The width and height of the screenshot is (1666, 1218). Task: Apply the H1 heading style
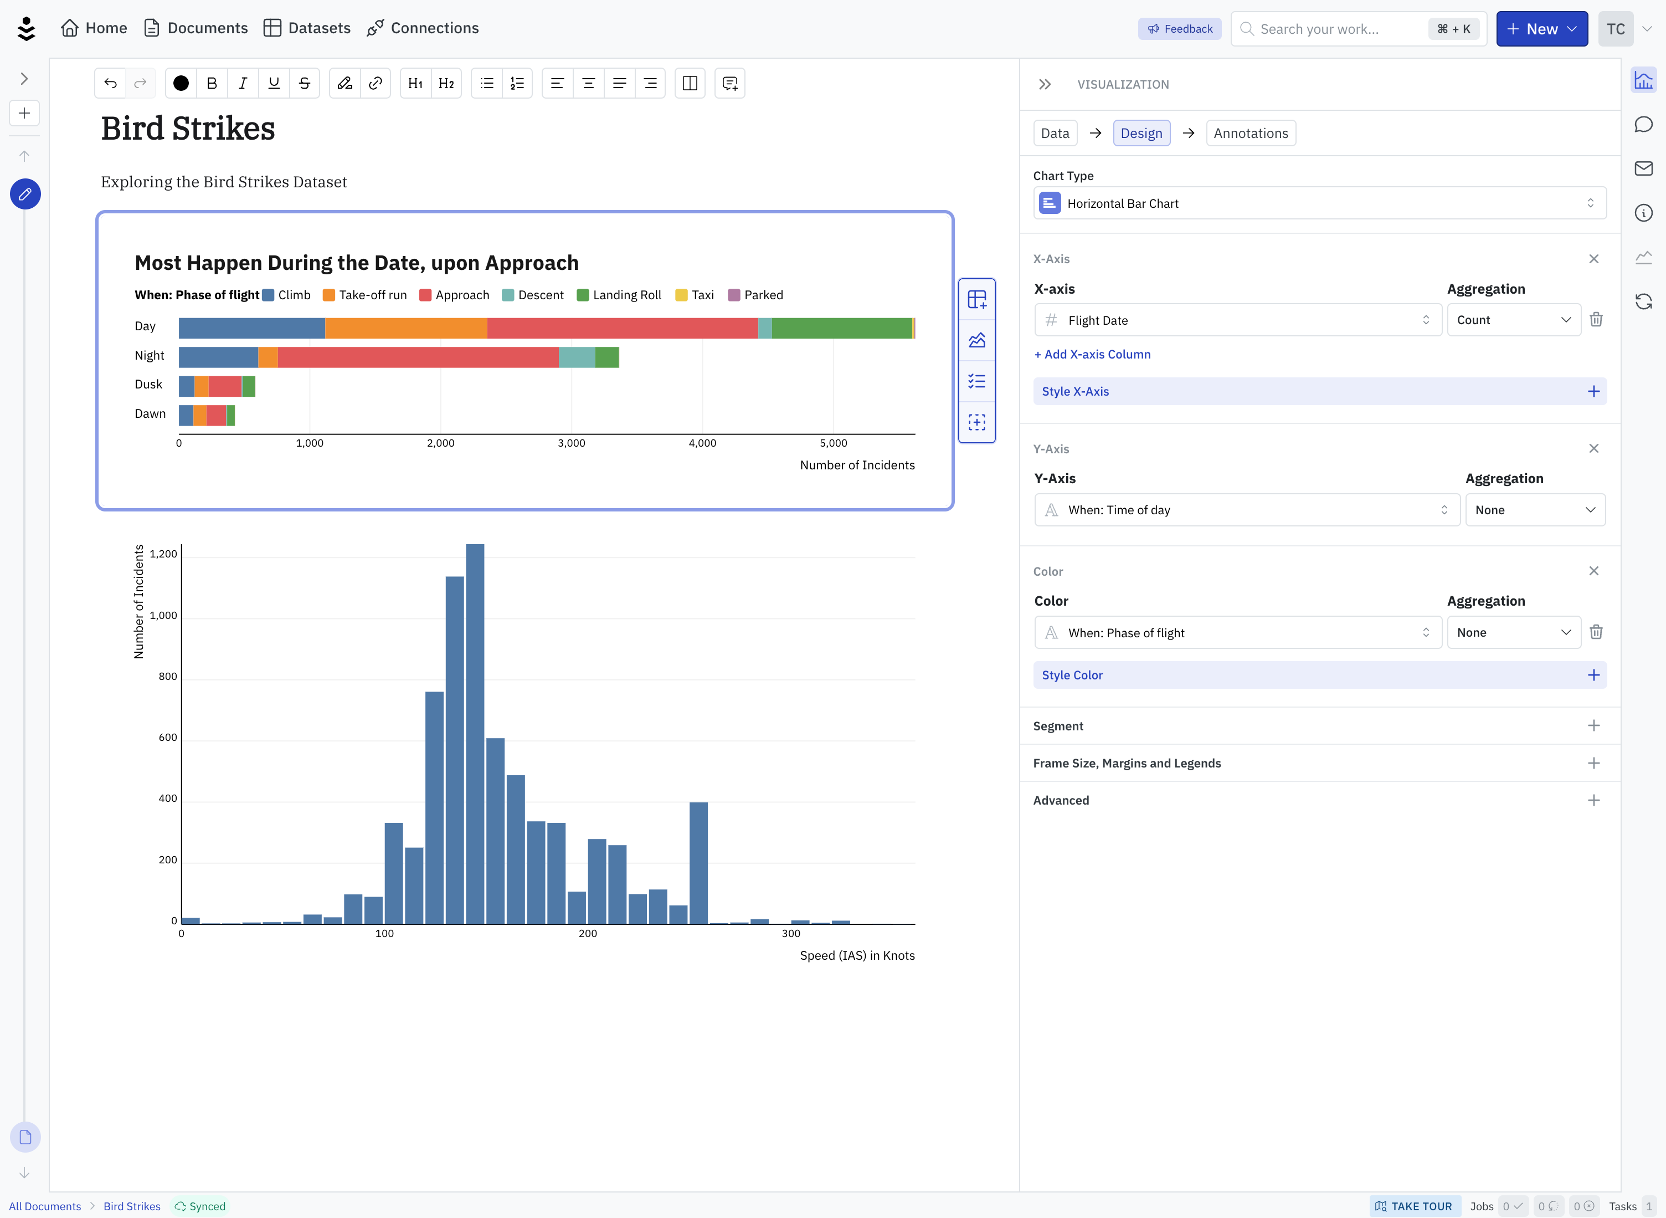pos(415,83)
